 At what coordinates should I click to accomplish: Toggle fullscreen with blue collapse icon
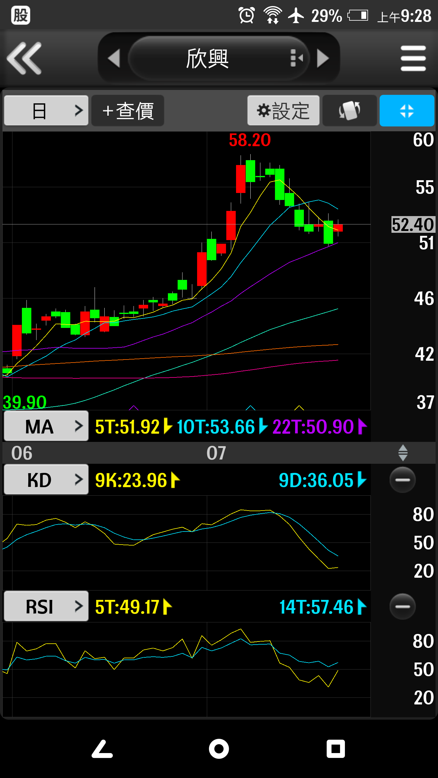point(407,111)
